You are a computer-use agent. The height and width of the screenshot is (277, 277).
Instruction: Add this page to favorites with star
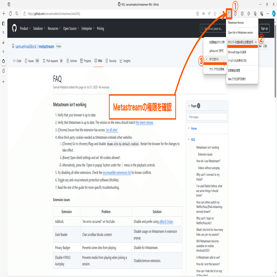pyautogui.click(x=215, y=14)
